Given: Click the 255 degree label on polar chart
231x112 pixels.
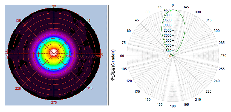Looking at the screenshot, I should 222,69.
